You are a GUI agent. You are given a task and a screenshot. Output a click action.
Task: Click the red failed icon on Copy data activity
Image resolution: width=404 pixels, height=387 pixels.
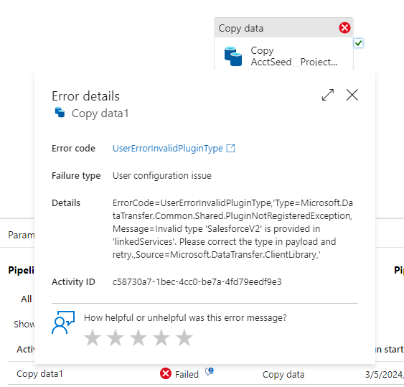coord(344,28)
